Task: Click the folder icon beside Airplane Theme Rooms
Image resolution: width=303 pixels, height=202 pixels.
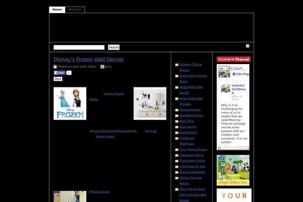Action: point(177,65)
